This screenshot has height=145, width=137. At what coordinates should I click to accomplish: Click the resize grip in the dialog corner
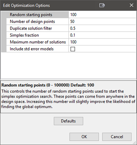pyautogui.click(x=135, y=143)
